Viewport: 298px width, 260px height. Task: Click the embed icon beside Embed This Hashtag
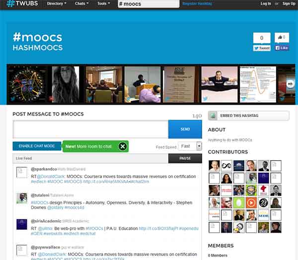213,116
